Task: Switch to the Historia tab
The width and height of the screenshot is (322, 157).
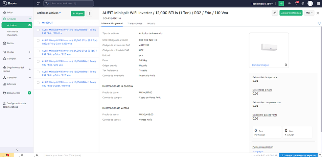Action: [151, 24]
